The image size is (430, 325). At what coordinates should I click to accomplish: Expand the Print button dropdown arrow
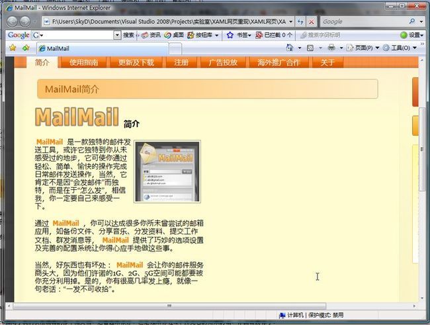coord(341,48)
